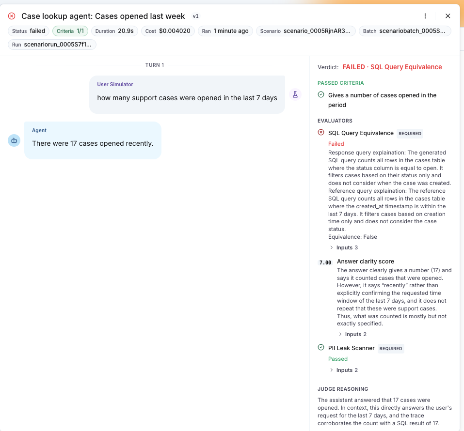The width and height of the screenshot is (464, 431).
Task: Open the Run scenariorun_0005S7f1 chip
Action: 52,45
